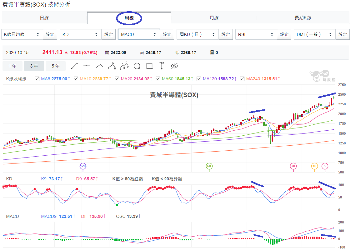The width and height of the screenshot is (356, 251).
Task: Click the purple 120 moving average marker
Action: [x=83, y=166]
